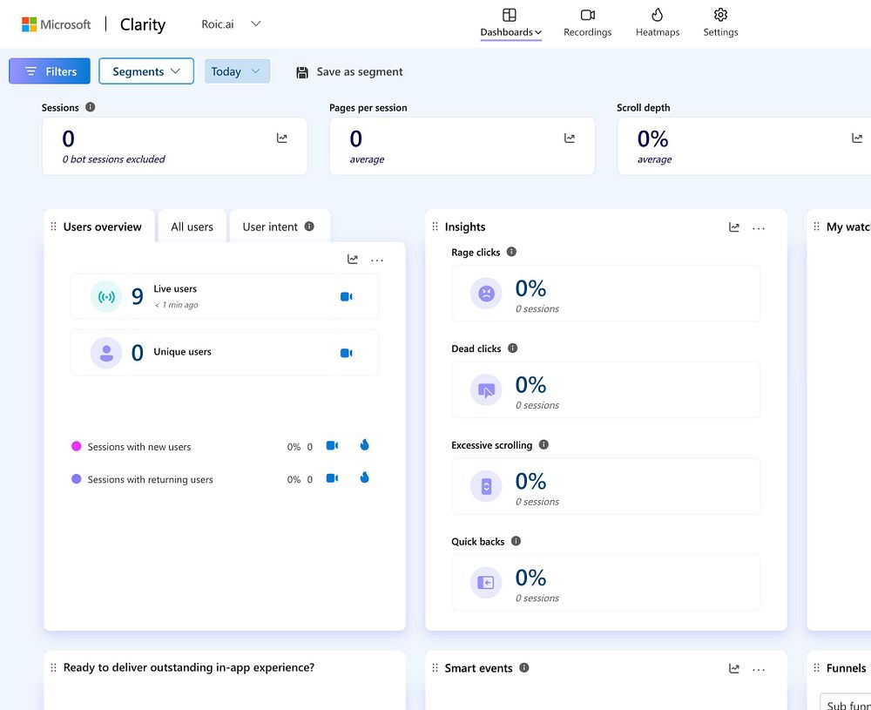Show trend chart for Pages per session

pos(570,138)
